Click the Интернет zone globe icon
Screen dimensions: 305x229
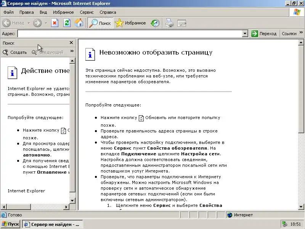pyautogui.click(x=230, y=215)
